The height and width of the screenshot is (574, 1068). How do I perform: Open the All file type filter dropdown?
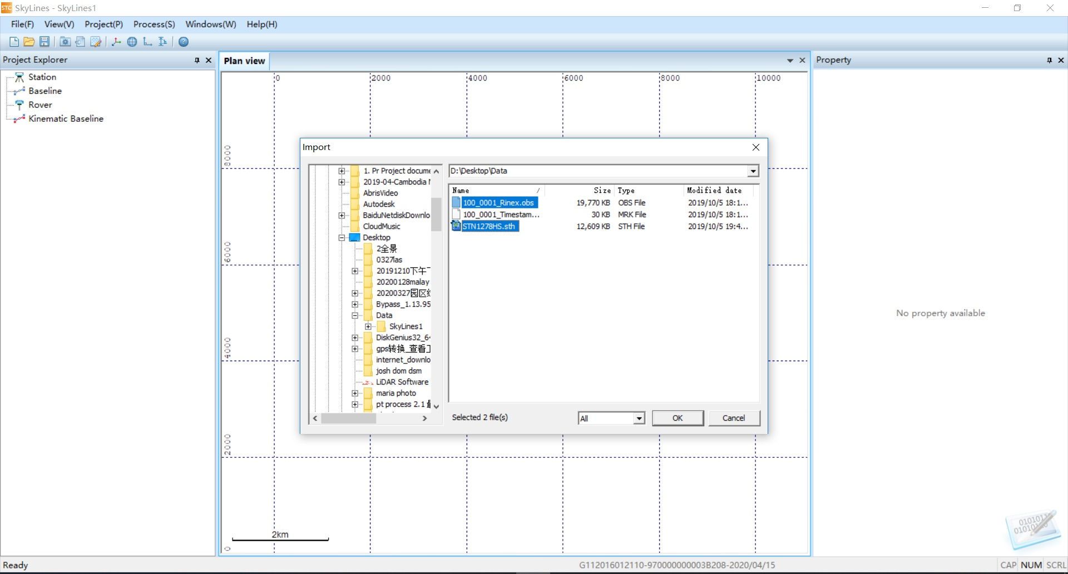click(x=639, y=418)
